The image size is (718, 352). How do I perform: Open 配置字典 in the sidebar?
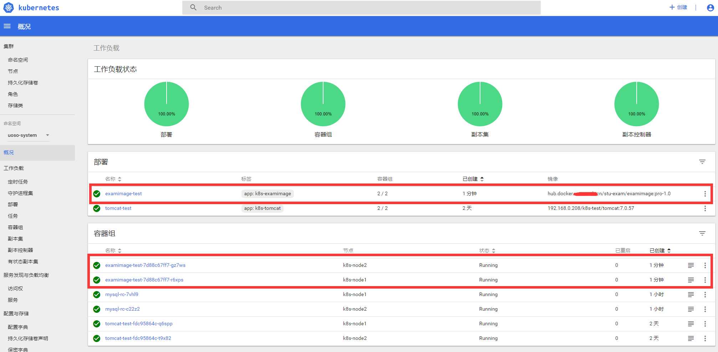click(18, 327)
